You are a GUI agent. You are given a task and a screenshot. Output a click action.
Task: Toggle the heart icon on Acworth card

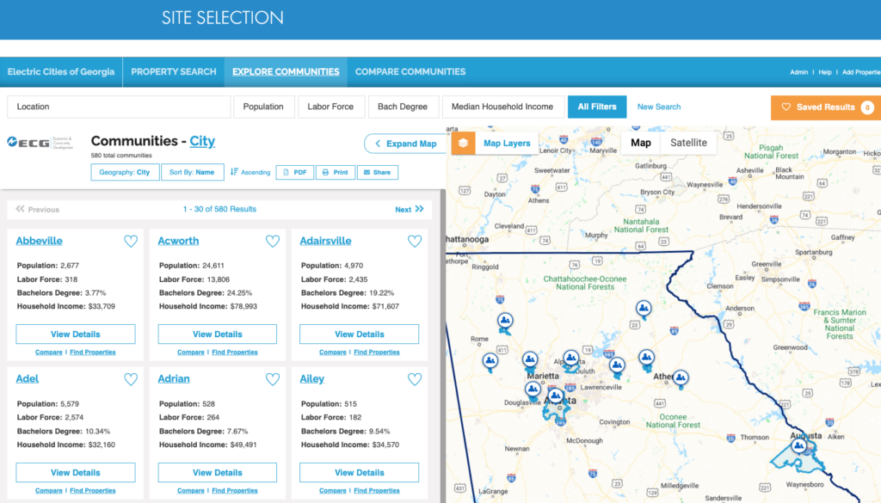coord(273,242)
